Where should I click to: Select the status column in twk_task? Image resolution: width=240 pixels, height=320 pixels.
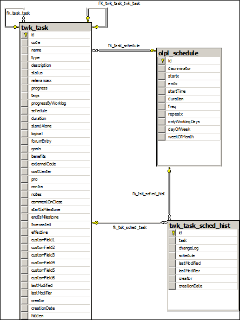[x=56, y=73]
